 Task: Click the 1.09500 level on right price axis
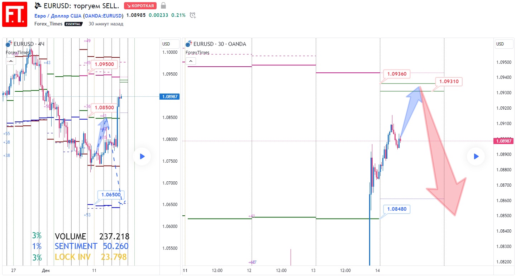[x=504, y=62]
